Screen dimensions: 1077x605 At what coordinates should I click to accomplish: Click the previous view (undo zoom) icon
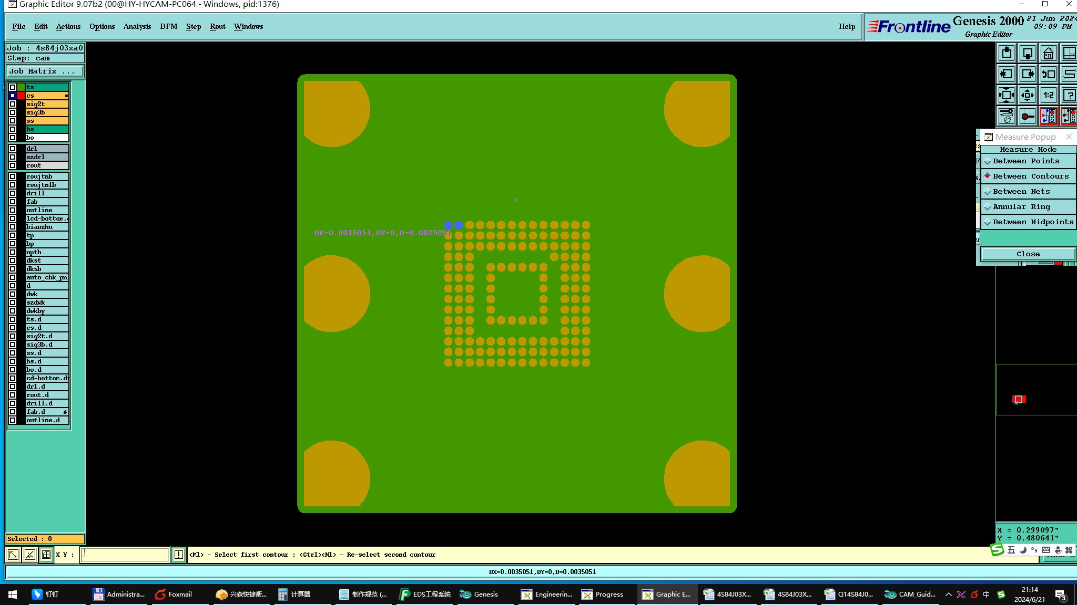click(1048, 74)
